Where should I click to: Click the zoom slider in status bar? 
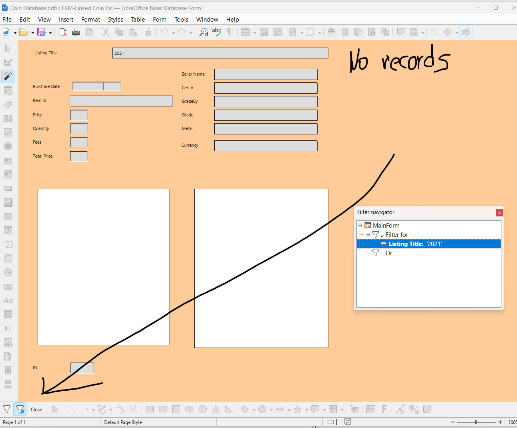pos(476,422)
